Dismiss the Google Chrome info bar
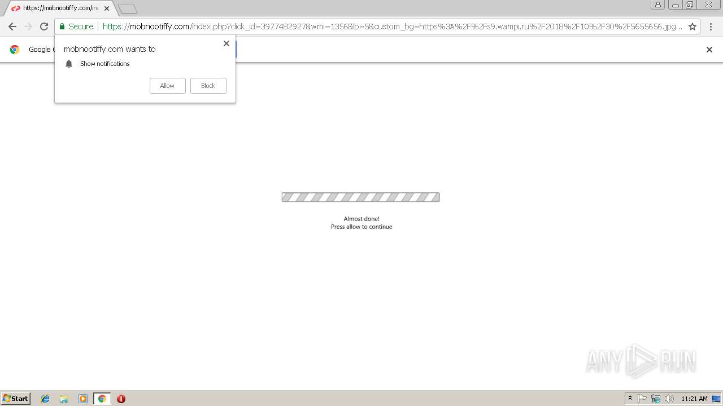Image resolution: width=723 pixels, height=406 pixels. (709, 50)
